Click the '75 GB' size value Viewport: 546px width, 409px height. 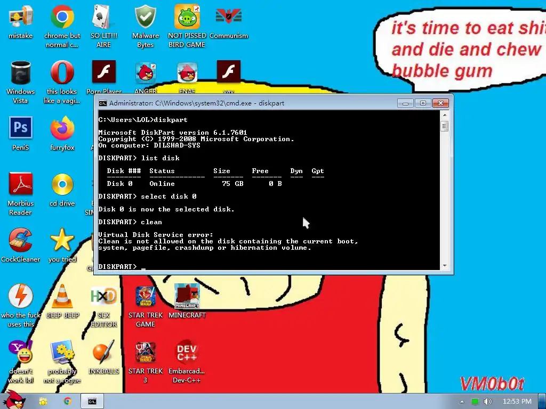pos(232,184)
